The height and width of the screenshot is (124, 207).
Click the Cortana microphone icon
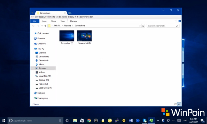coord(60,121)
